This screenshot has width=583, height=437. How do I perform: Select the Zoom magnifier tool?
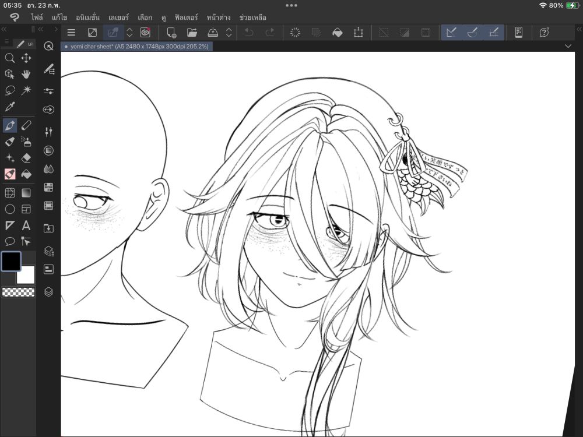(10, 58)
